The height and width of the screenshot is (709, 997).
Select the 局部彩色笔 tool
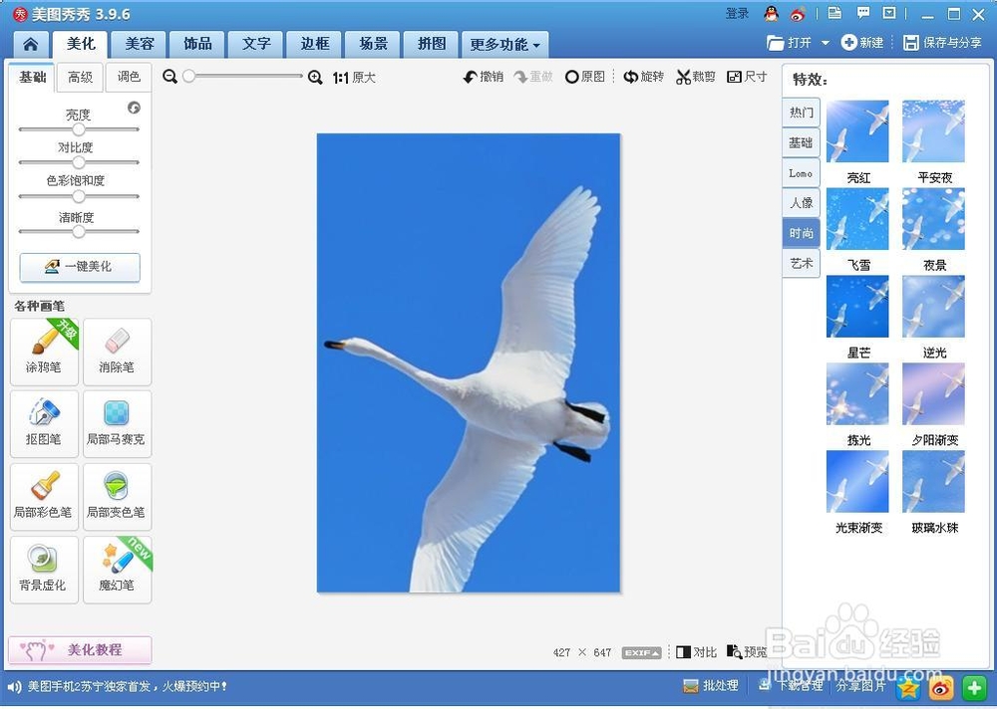click(x=44, y=496)
